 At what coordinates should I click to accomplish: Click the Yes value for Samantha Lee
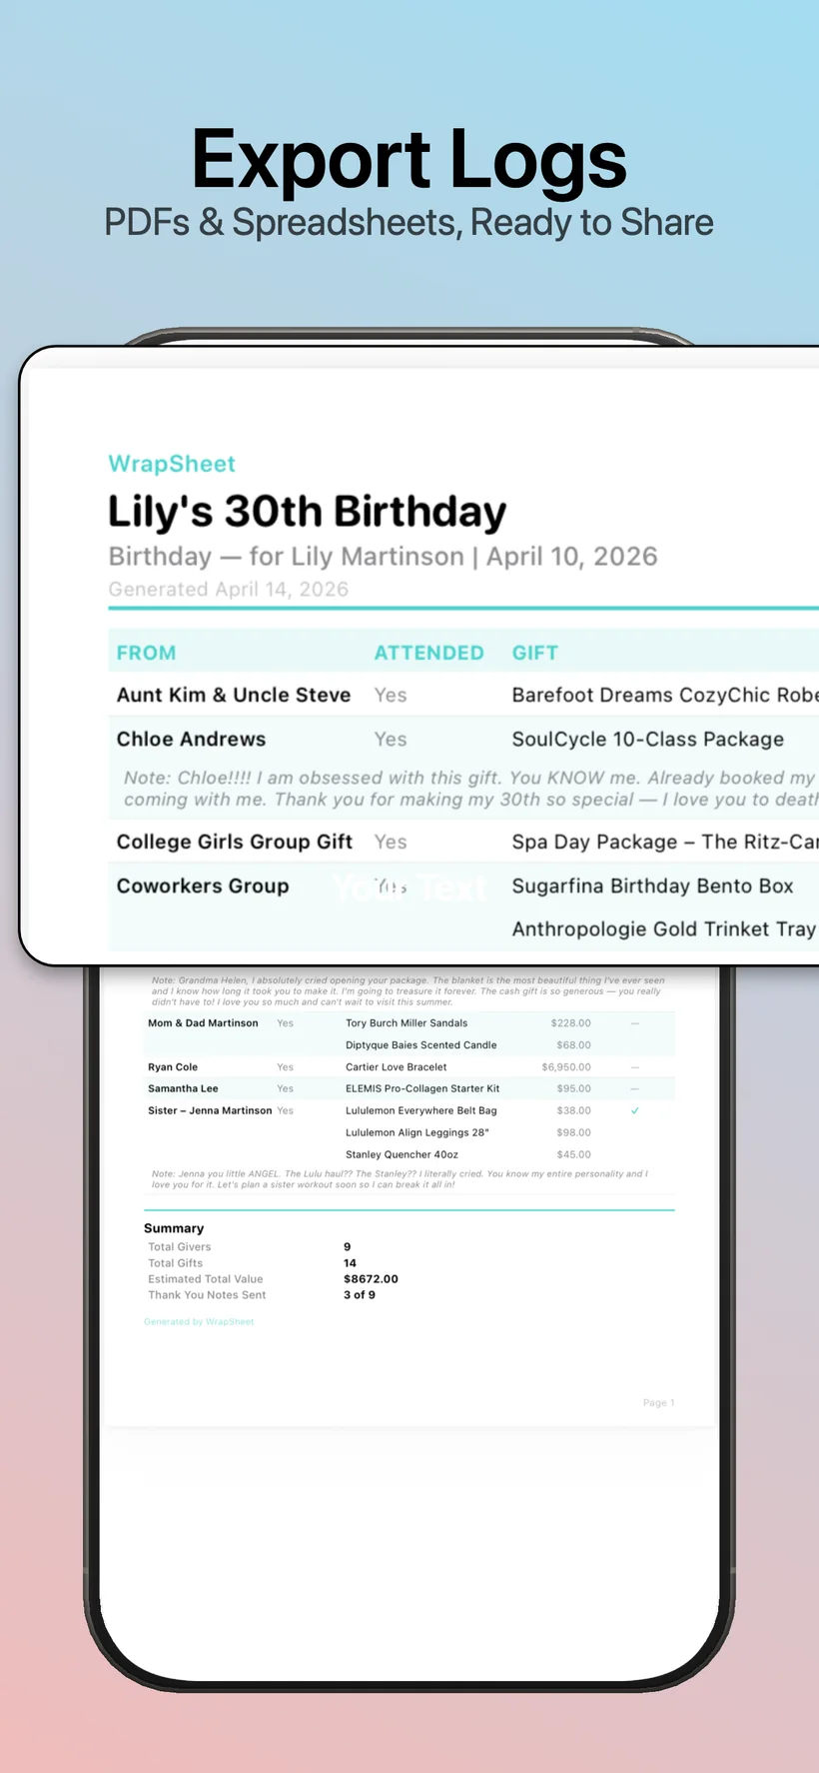click(285, 1088)
